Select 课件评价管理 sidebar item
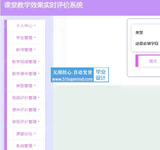 tap(26, 110)
